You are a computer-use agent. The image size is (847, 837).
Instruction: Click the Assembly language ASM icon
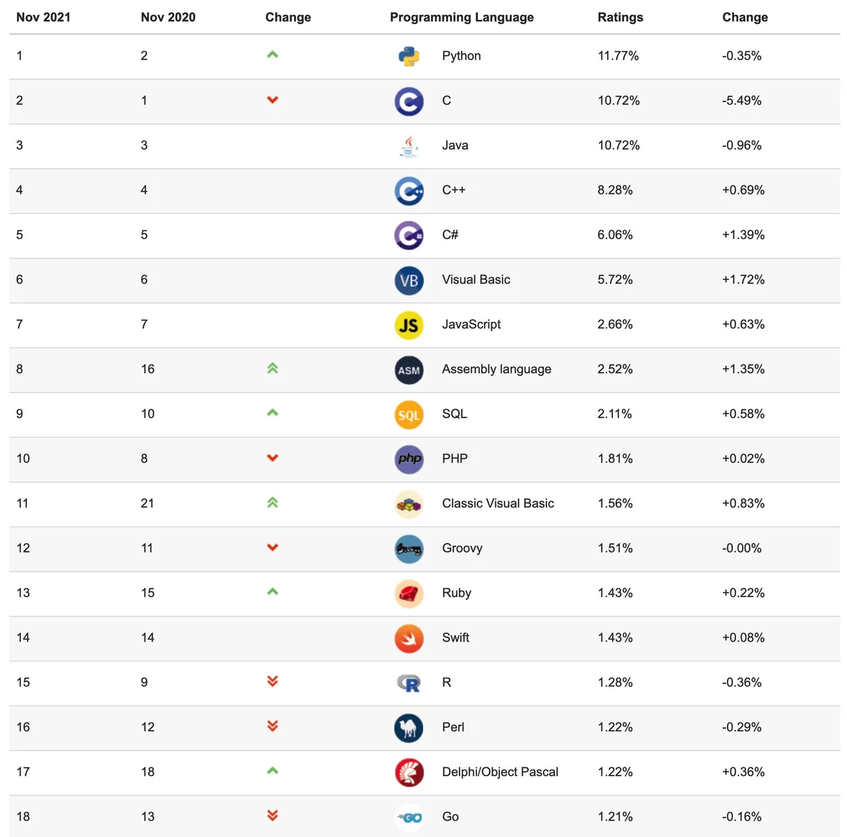pyautogui.click(x=409, y=370)
